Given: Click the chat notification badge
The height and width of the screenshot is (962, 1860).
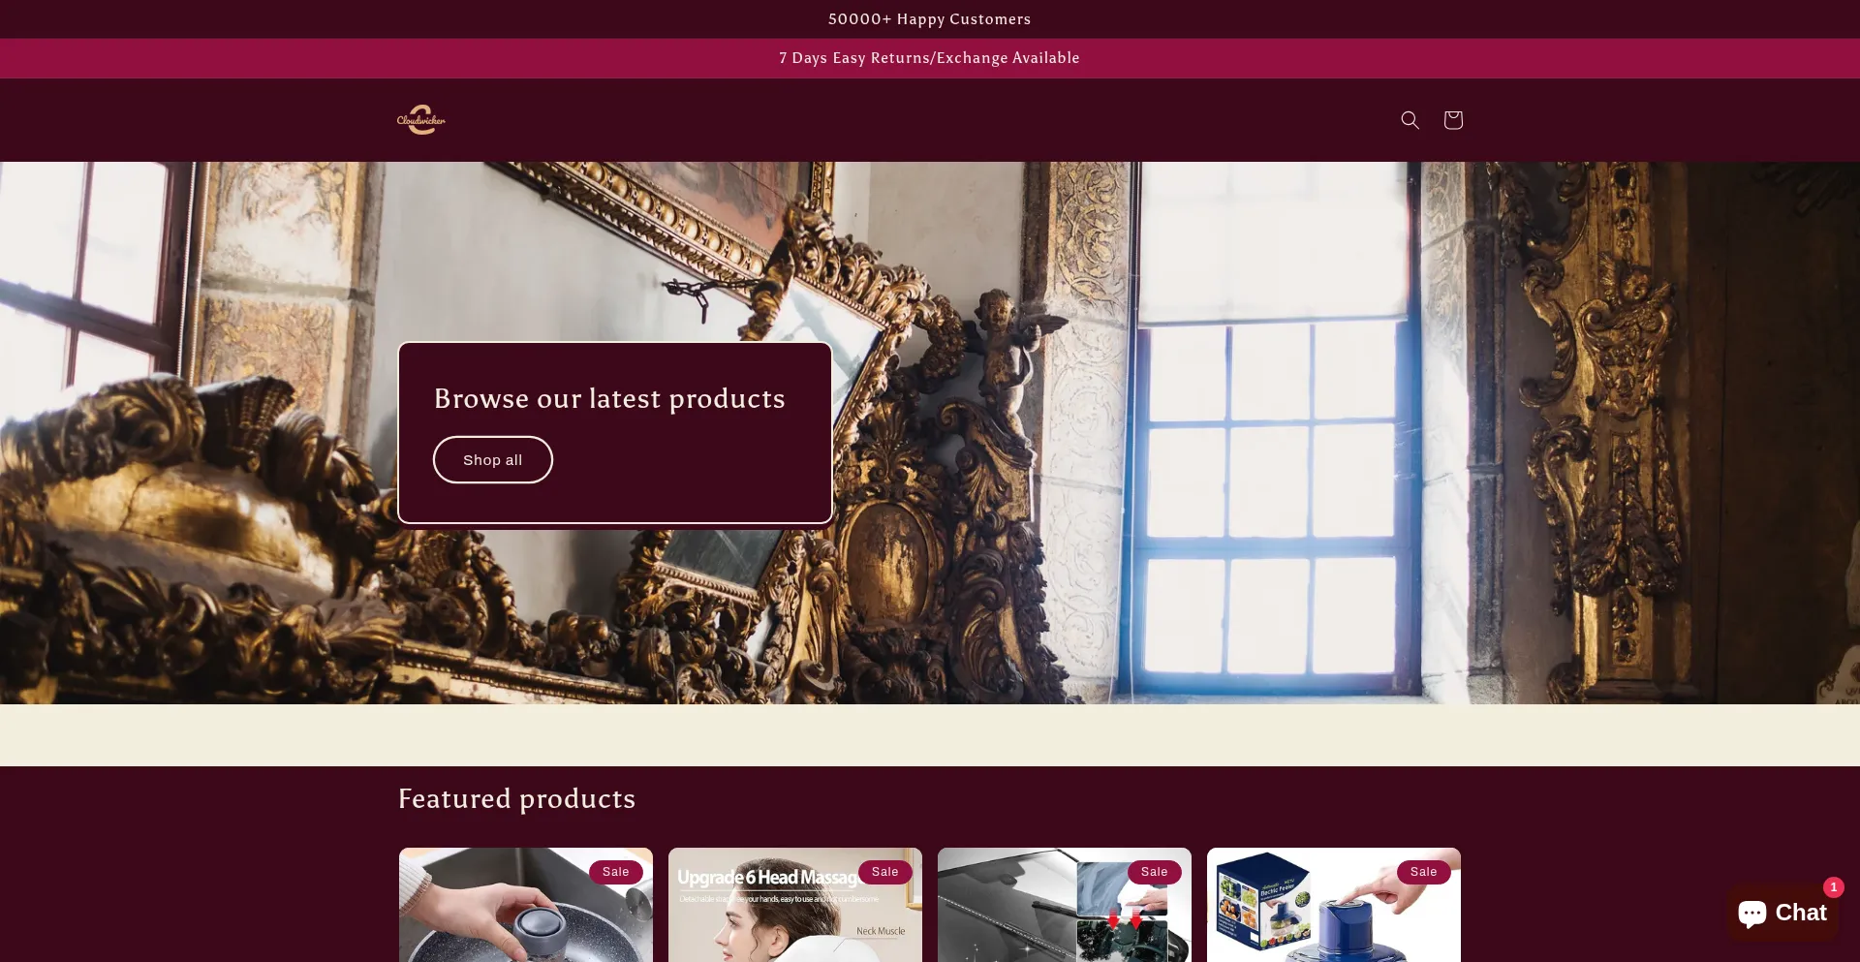Looking at the screenshot, I should click(1833, 887).
